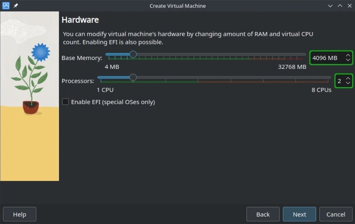Increase processor count with up arrow
This screenshot has height=224, width=355.
tap(348, 79)
